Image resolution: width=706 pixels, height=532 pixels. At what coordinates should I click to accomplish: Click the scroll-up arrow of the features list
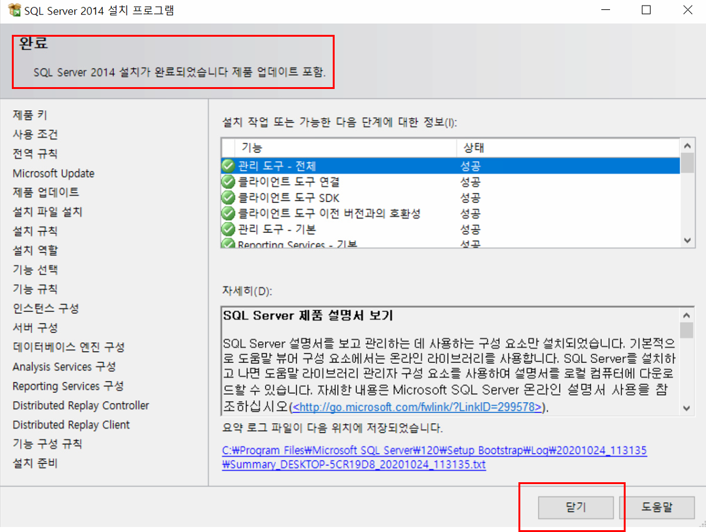point(687,146)
